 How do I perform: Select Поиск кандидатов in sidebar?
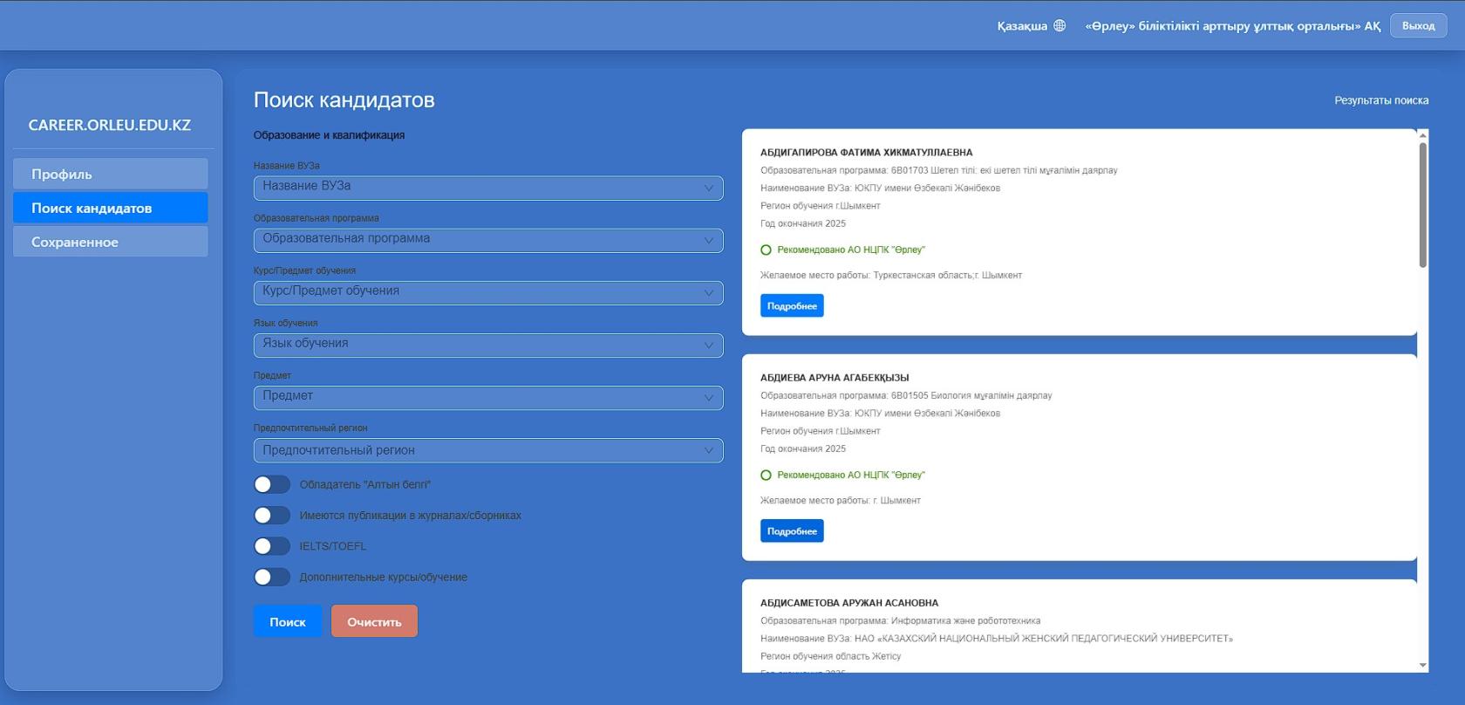coord(111,208)
